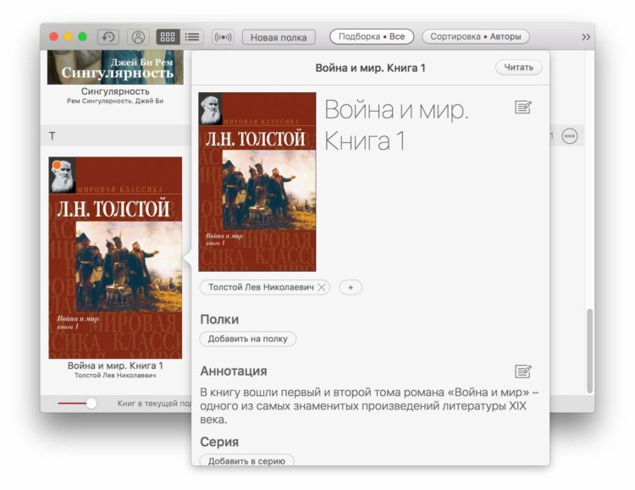Create a new shelf with Новая полка

(x=279, y=37)
